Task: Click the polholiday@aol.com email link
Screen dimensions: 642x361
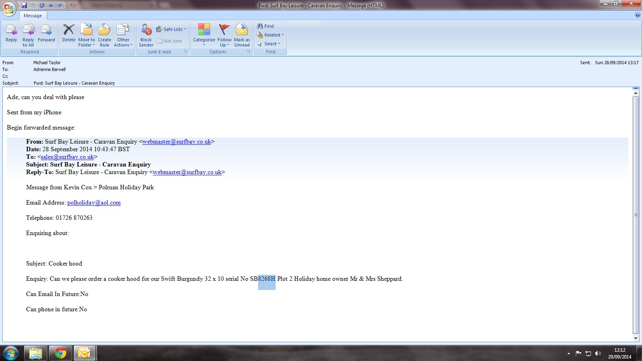Action: coord(94,203)
